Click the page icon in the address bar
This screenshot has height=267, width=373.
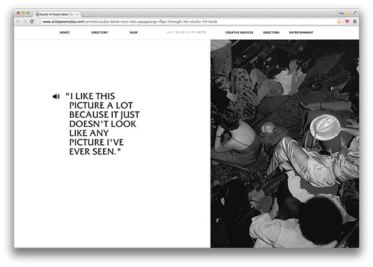(x=39, y=22)
